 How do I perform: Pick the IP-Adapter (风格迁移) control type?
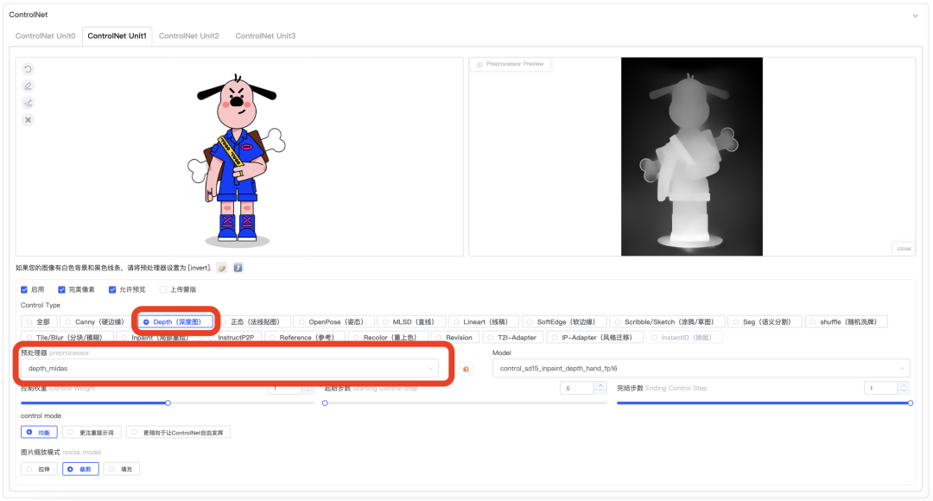(x=595, y=338)
